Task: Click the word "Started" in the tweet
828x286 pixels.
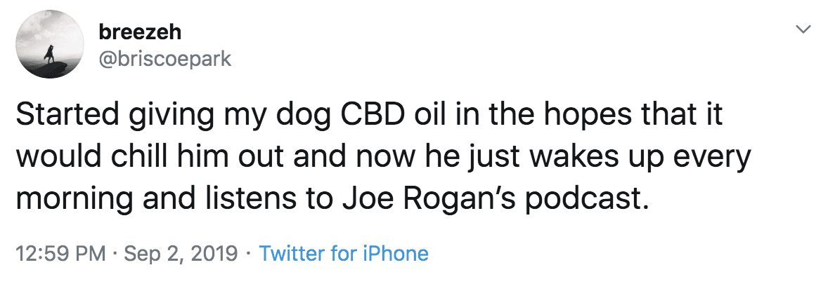Action: [67, 116]
